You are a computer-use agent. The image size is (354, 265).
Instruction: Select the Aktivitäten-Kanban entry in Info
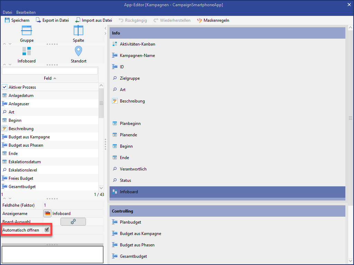coord(137,44)
